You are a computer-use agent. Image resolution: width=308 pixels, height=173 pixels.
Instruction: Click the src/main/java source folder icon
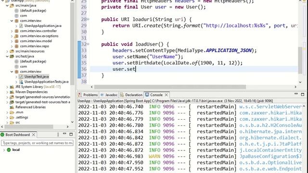click(12, 5)
